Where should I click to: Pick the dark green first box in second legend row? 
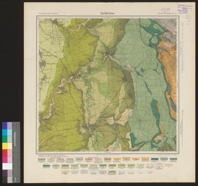point(46,166)
